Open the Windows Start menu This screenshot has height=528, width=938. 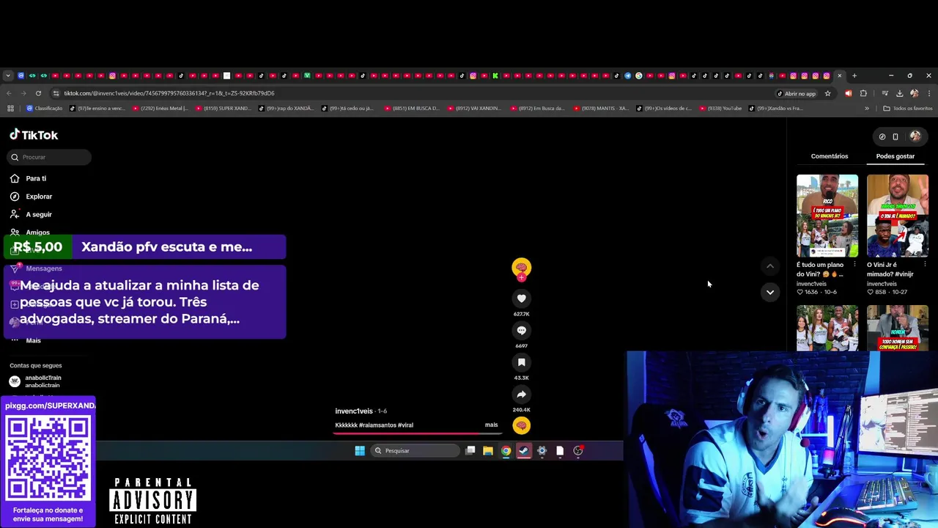coord(360,451)
